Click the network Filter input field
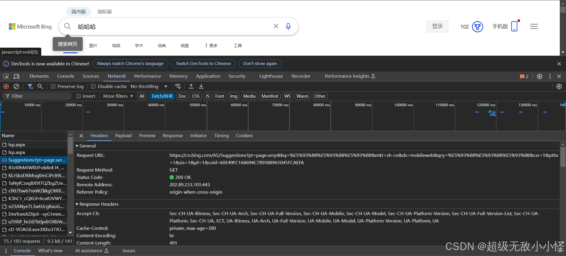Screen dimensions: 566x256 (x=37, y=96)
